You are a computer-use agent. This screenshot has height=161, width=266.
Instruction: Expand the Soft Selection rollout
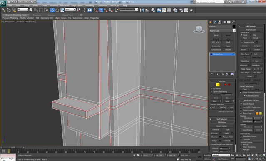click(x=222, y=119)
